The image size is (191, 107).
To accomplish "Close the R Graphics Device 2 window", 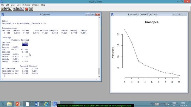I will 184,15.
